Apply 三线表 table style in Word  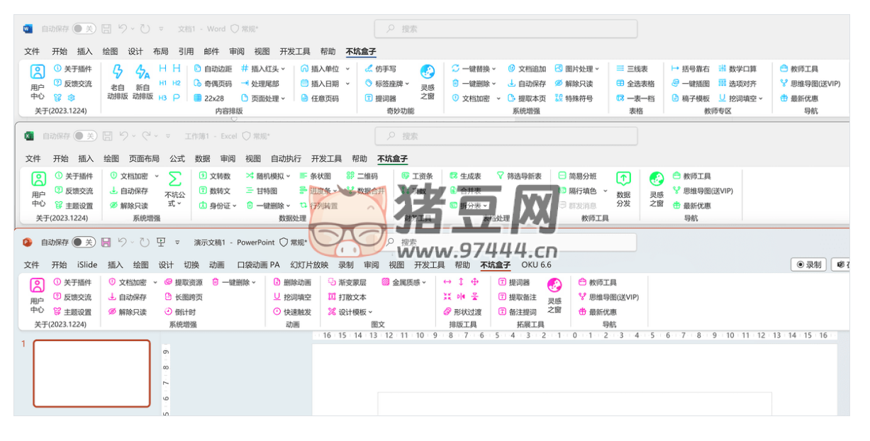(x=631, y=69)
